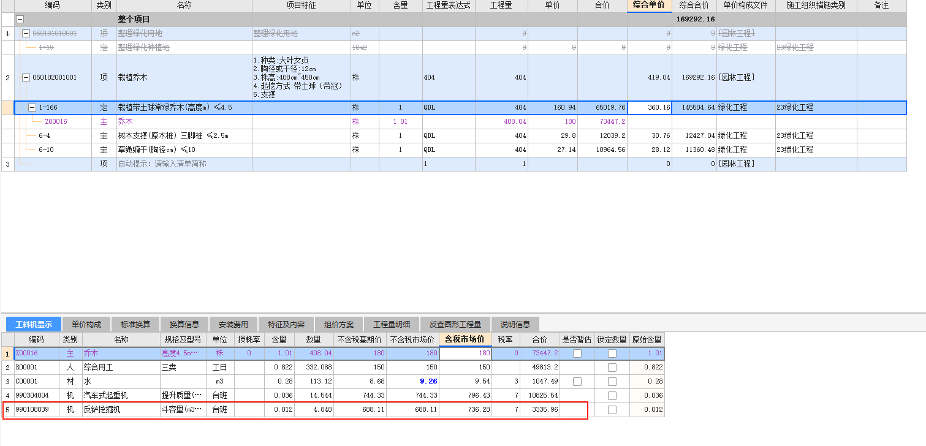Select the 6-10 quota code
The height and width of the screenshot is (446, 926).
46,150
